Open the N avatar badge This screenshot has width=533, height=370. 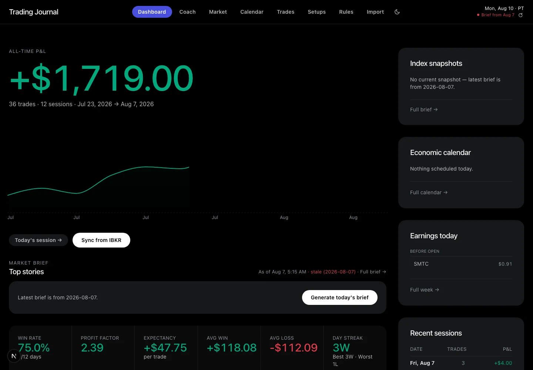click(x=14, y=356)
